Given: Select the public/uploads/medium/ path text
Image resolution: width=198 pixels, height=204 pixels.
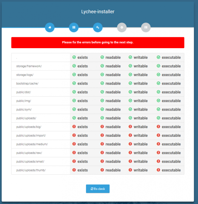Looking at the screenshot, I should 32,144.
